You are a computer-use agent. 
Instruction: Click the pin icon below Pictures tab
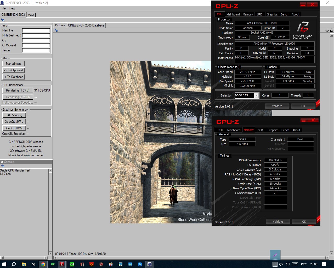click(x=56, y=30)
